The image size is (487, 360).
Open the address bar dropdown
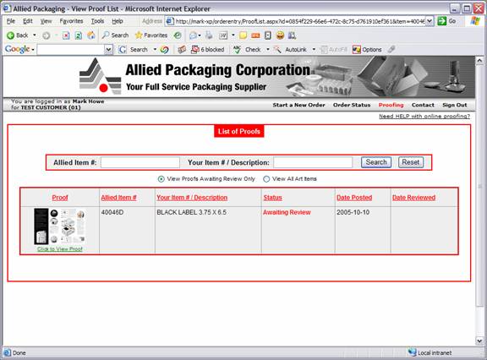[x=430, y=21]
